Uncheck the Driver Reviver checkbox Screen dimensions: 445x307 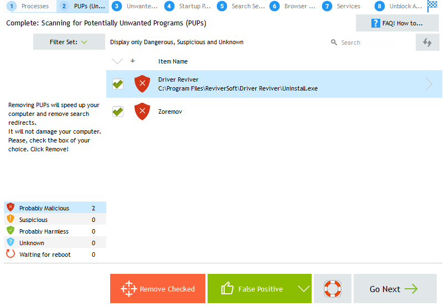click(118, 84)
